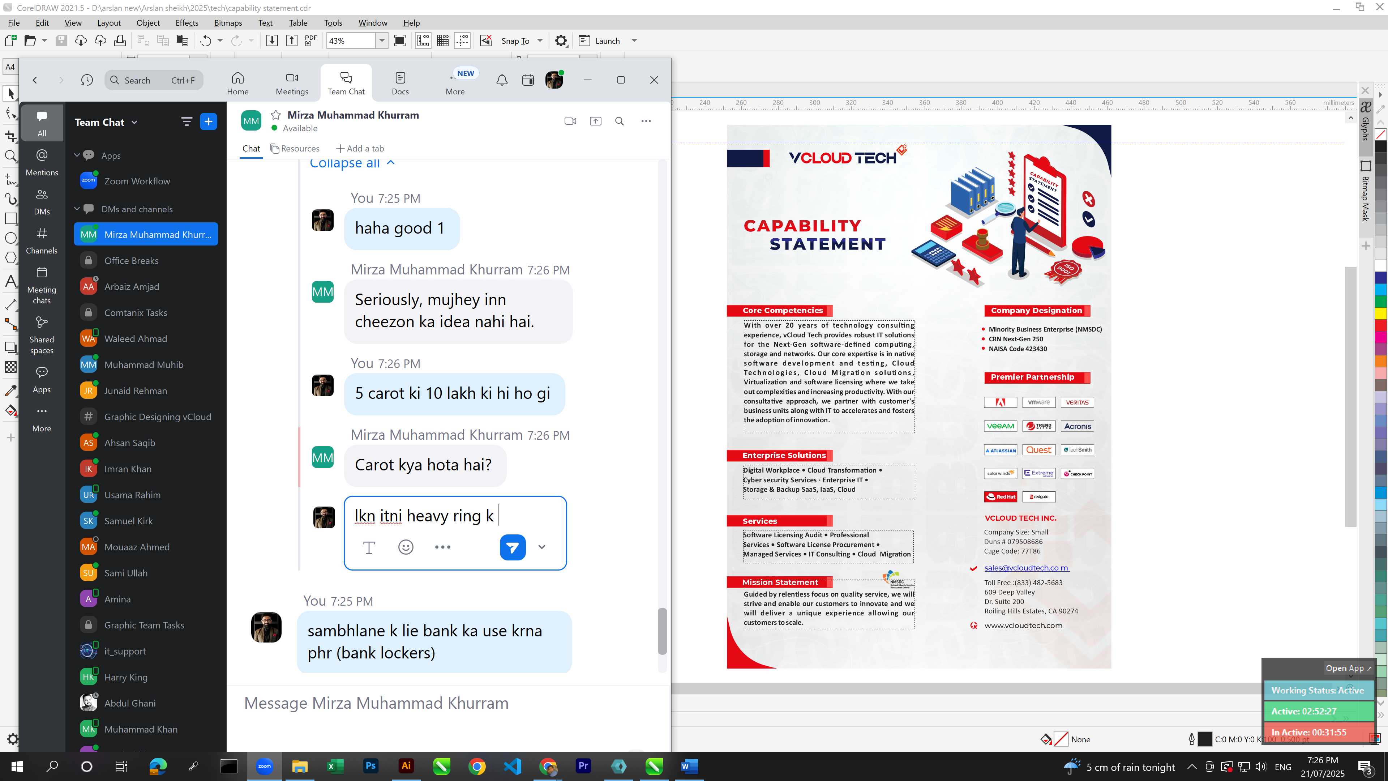Image resolution: width=1388 pixels, height=781 pixels.
Task: Open DMs in Zoom sidebar
Action: click(x=42, y=202)
